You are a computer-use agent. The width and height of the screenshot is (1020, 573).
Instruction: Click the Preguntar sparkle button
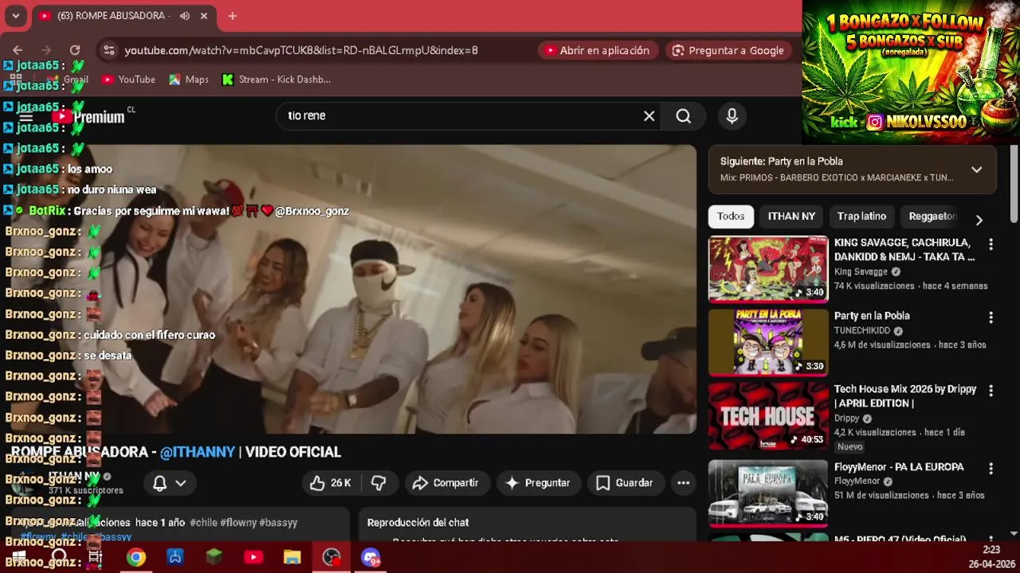coord(538,483)
